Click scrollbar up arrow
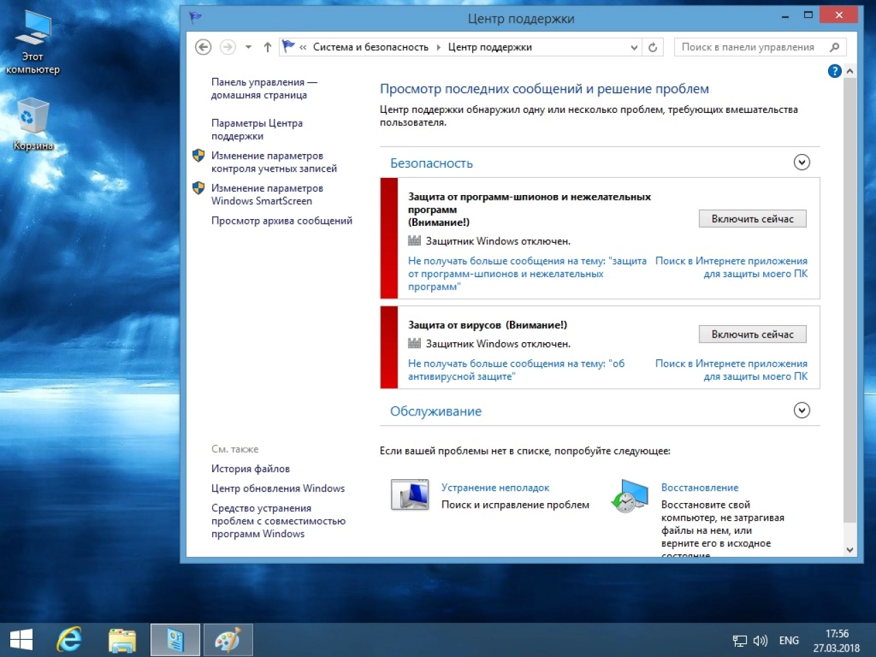The width and height of the screenshot is (876, 657). (x=850, y=71)
